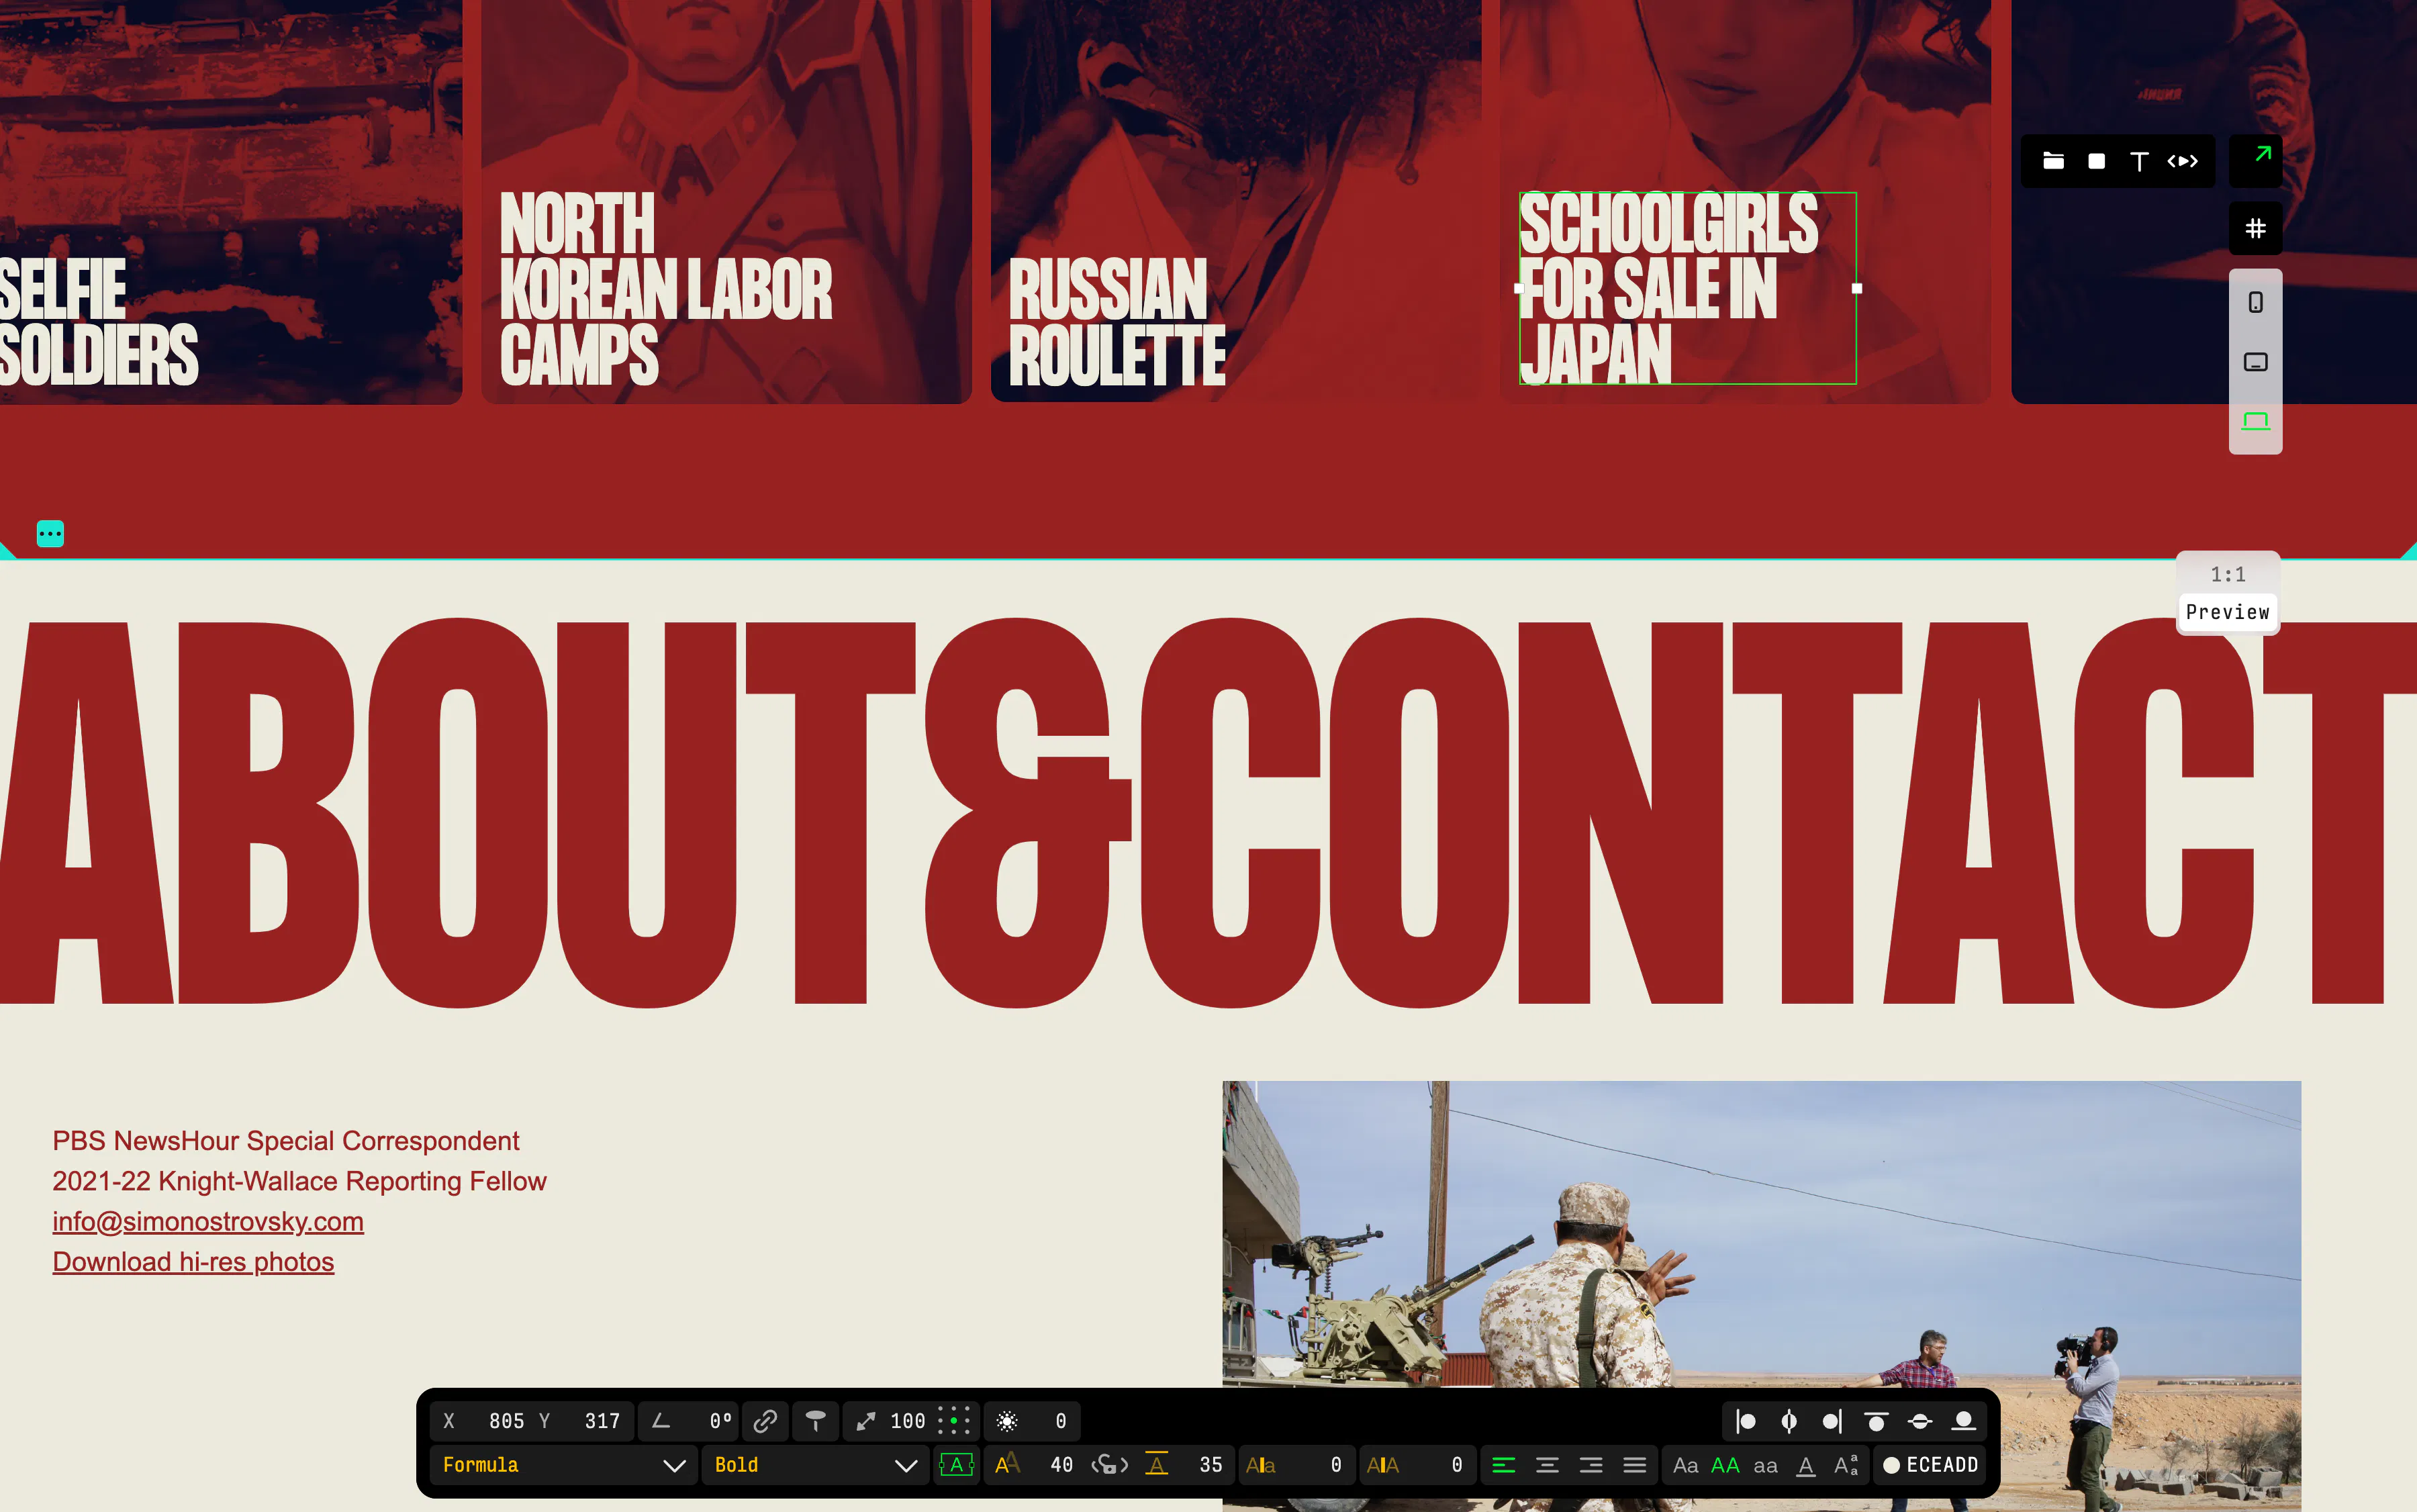
Task: Edit the X position value 805
Action: (x=506, y=1421)
